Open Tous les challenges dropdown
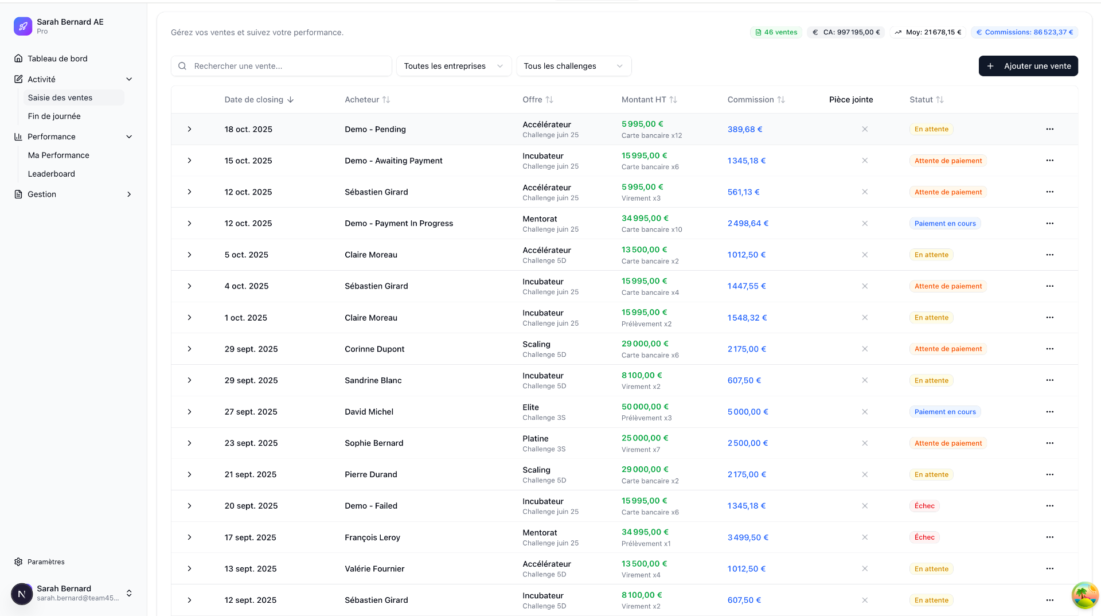The image size is (1101, 616). pos(573,66)
